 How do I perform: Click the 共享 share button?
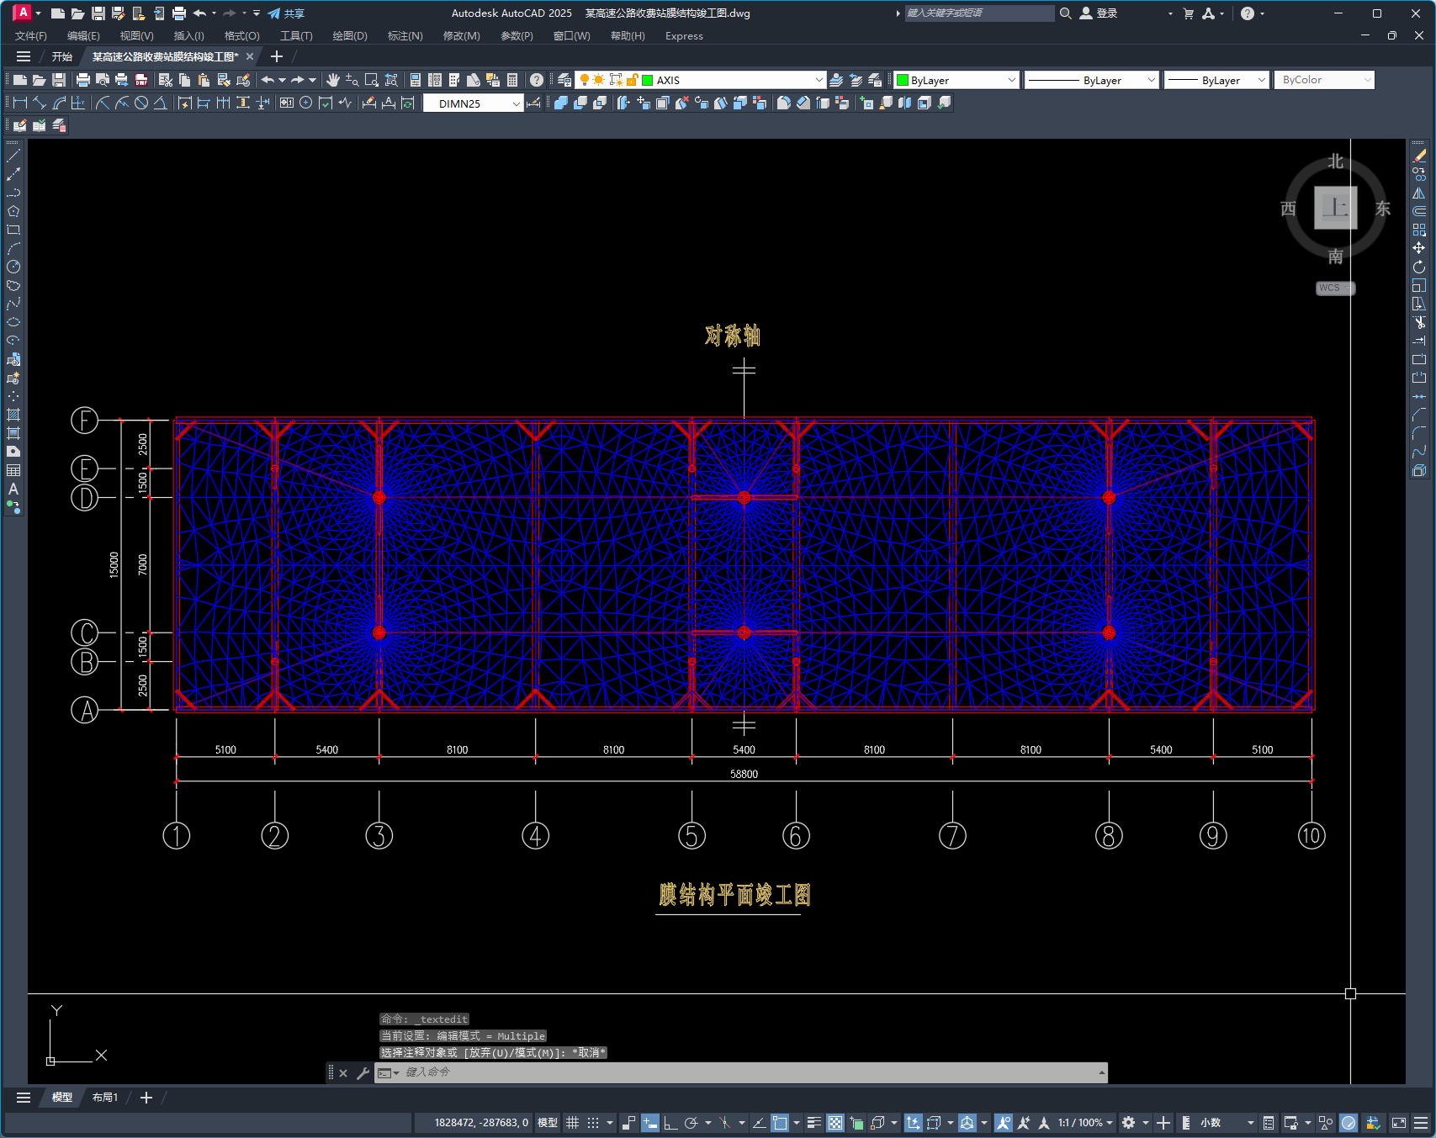pos(286,13)
